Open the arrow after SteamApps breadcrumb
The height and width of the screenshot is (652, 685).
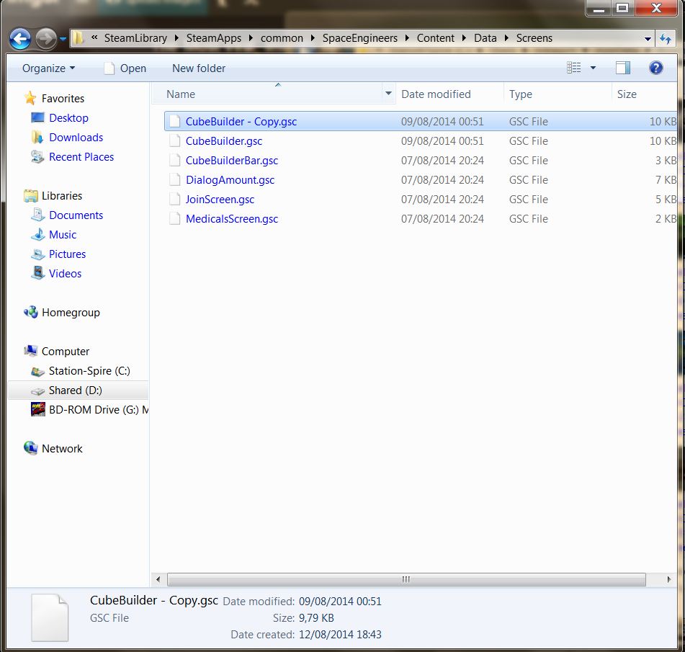pos(251,38)
